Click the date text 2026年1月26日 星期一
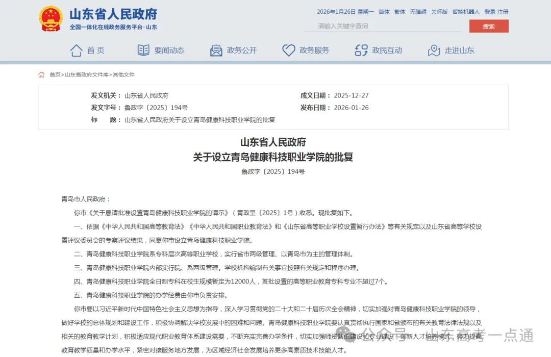This screenshot has width=551, height=357. (x=345, y=12)
